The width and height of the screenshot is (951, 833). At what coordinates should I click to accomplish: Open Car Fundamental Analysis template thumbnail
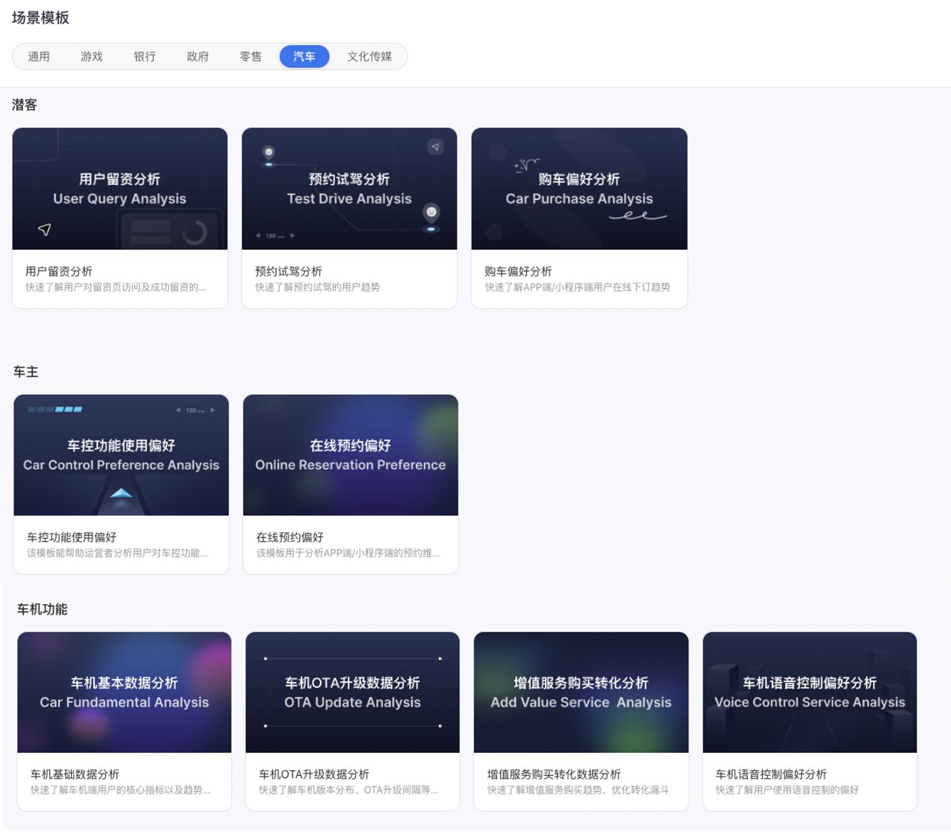tap(124, 693)
